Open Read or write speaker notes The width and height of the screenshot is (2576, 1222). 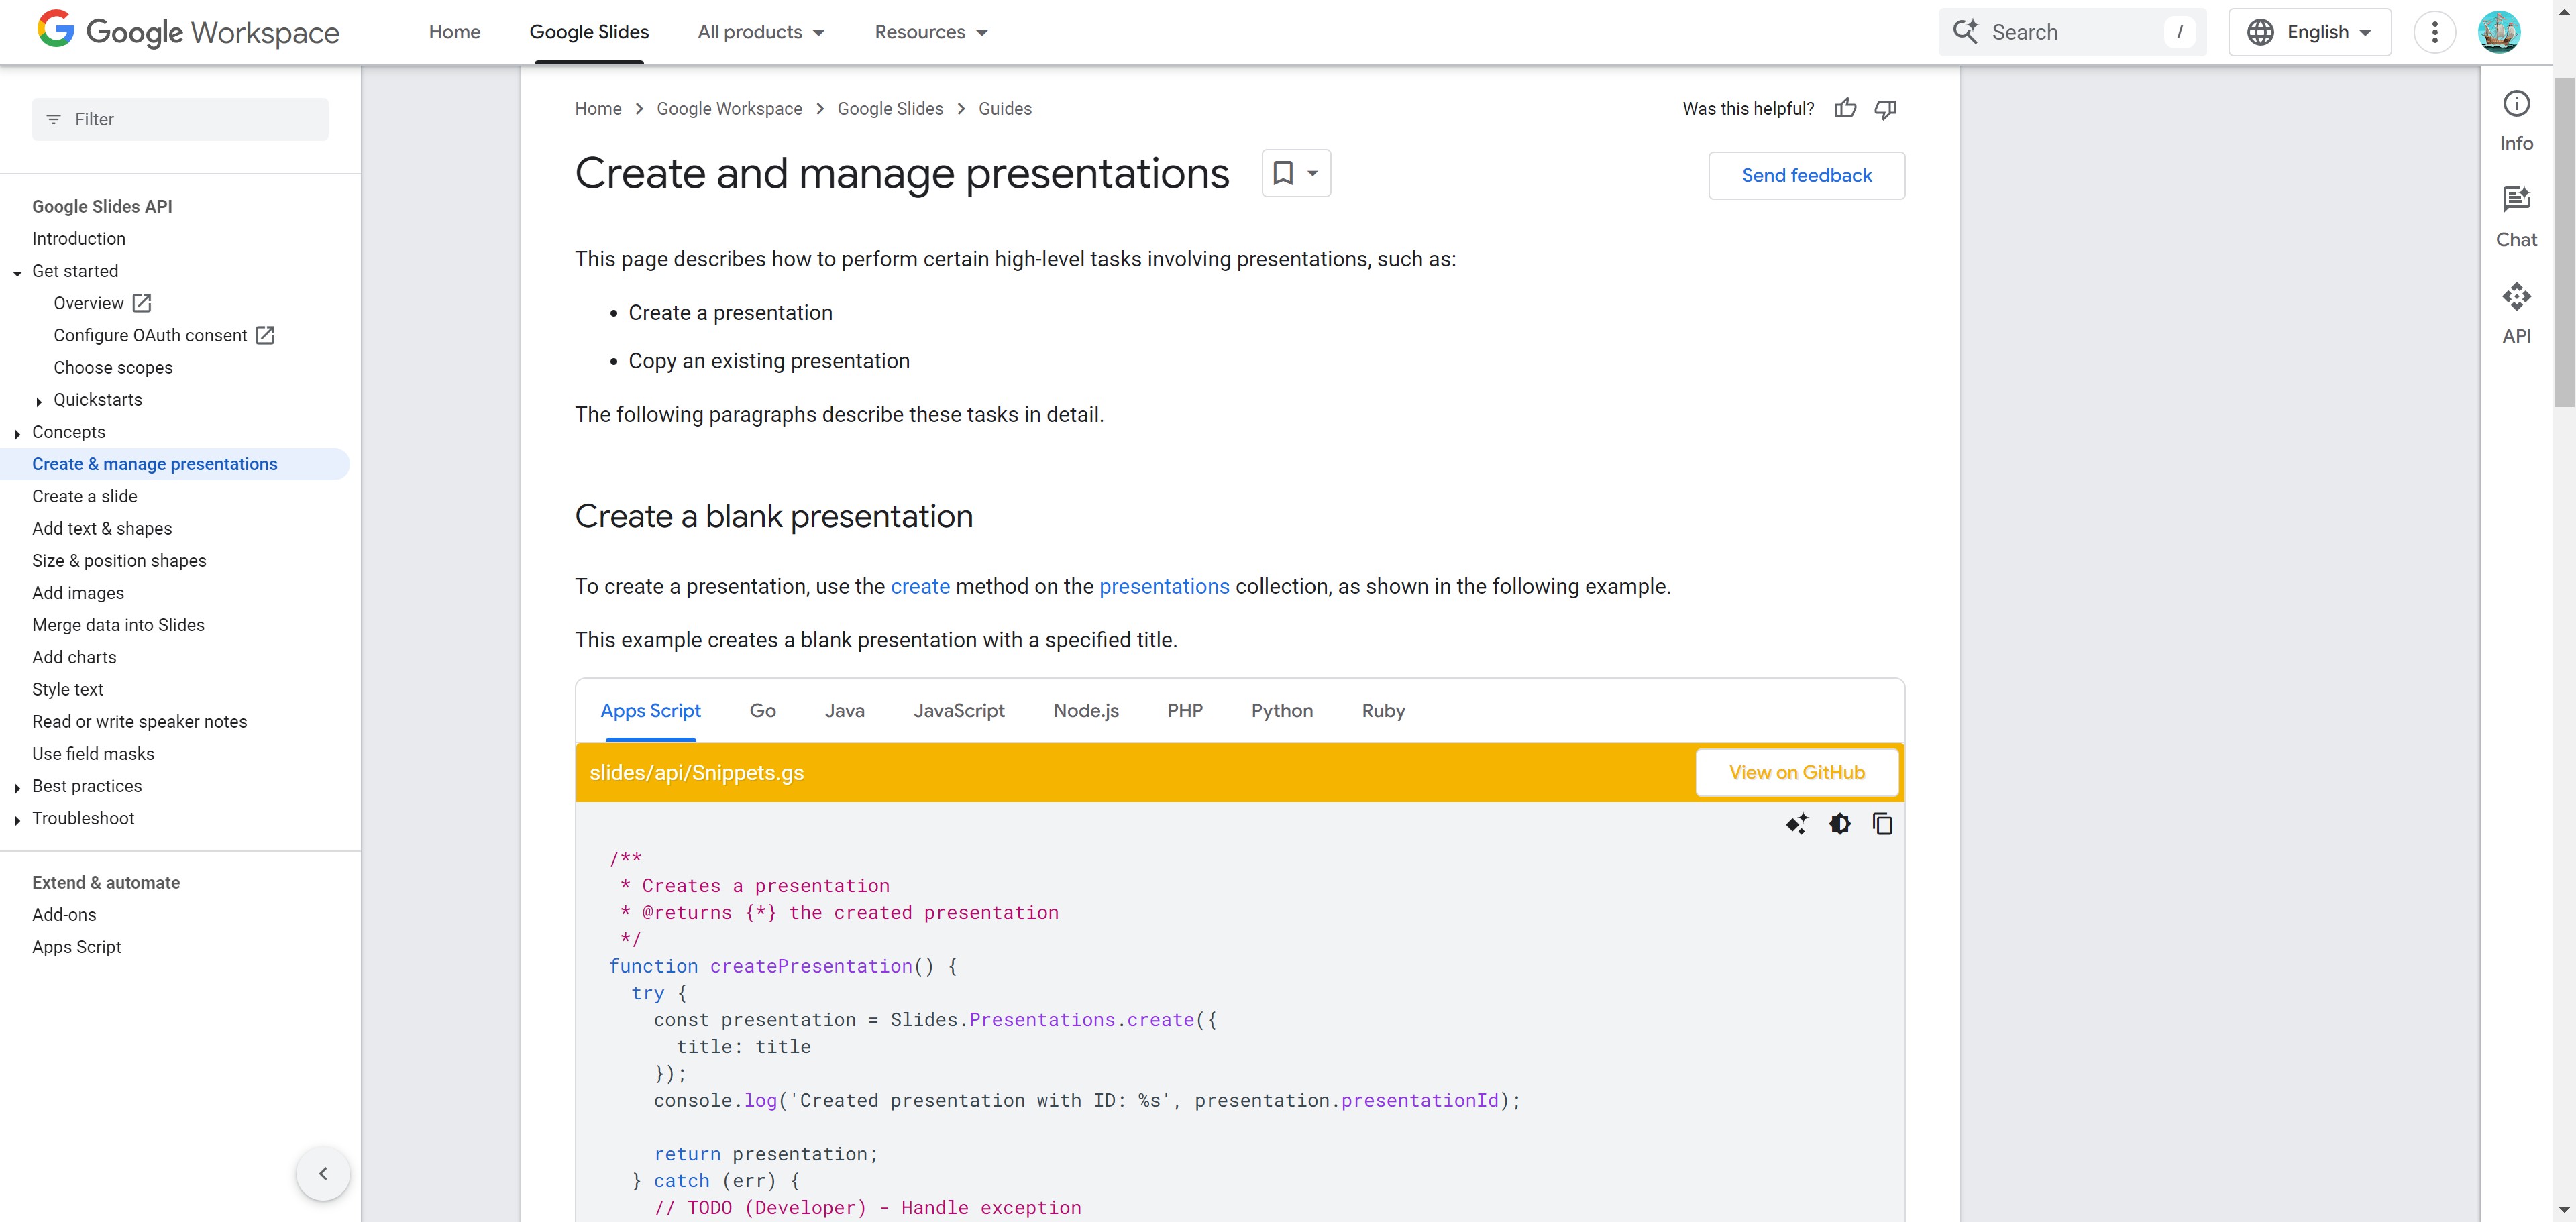[139, 722]
